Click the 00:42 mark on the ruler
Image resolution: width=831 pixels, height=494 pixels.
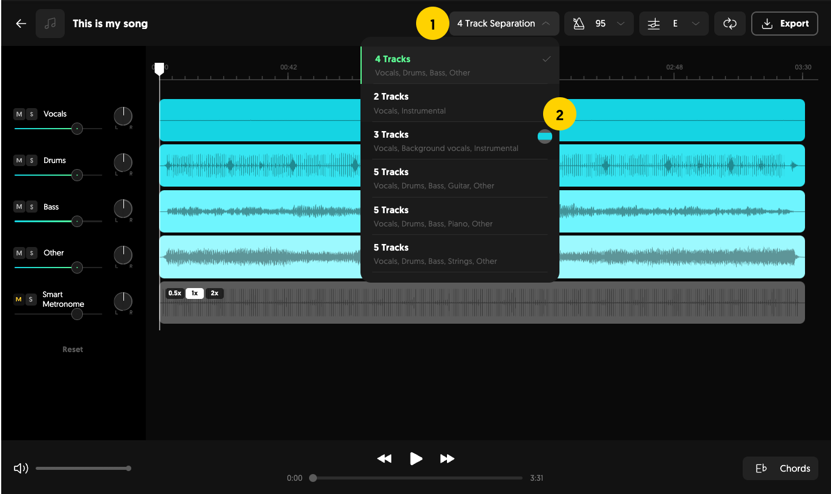point(288,67)
